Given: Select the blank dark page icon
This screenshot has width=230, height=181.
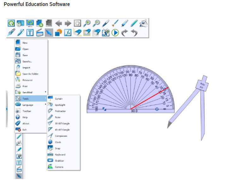Looking at the screenshot, I should tap(49, 23).
